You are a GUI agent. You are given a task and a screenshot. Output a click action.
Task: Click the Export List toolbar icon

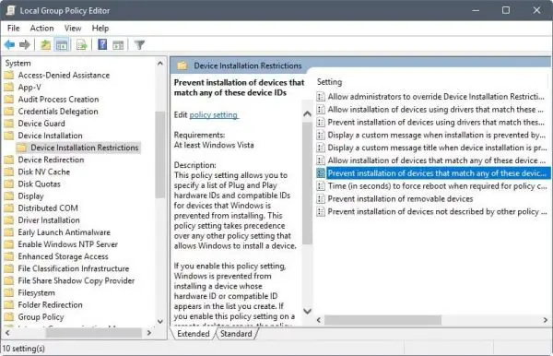coord(82,45)
